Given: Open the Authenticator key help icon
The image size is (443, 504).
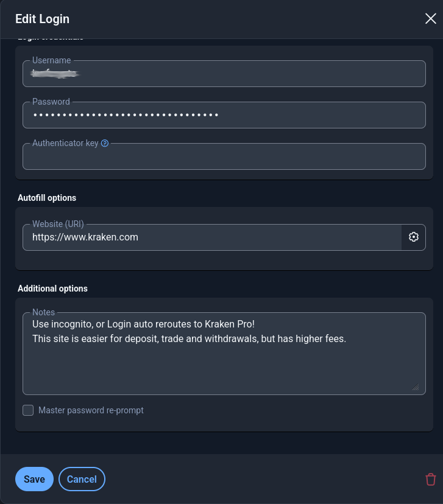Looking at the screenshot, I should click(105, 144).
